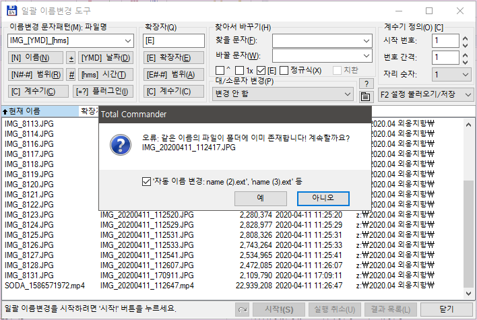Click the [hms] 시간(T) button
The image size is (477, 320).
click(106, 75)
